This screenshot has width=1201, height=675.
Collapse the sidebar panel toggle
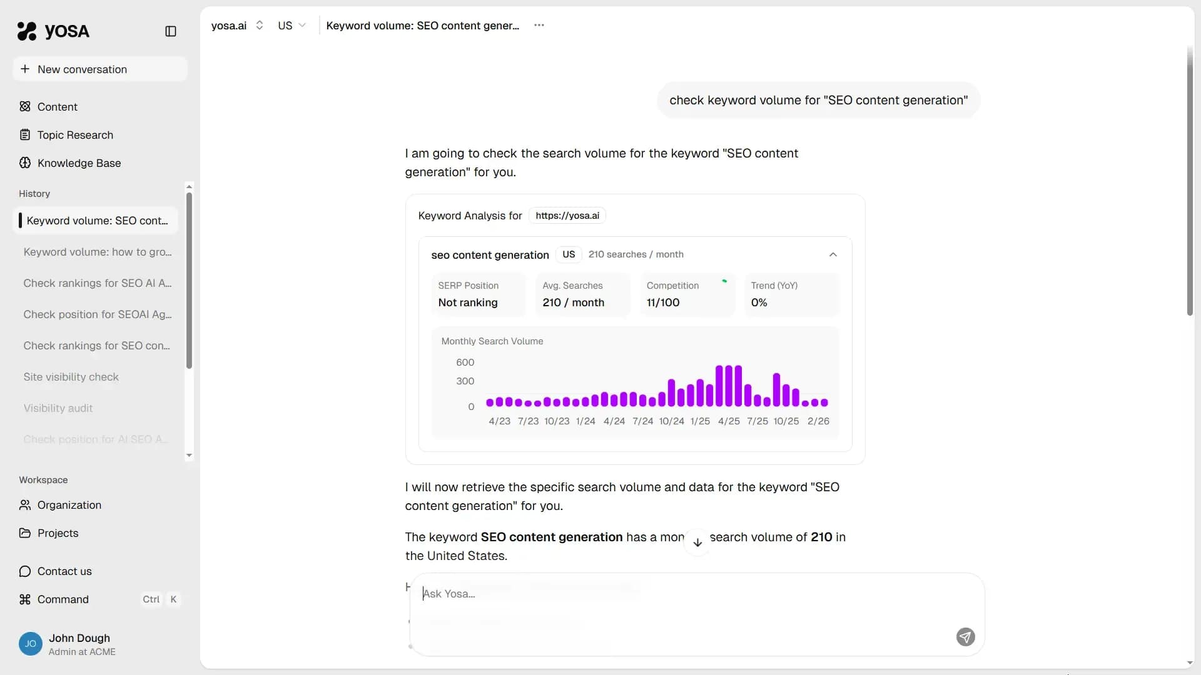(171, 31)
